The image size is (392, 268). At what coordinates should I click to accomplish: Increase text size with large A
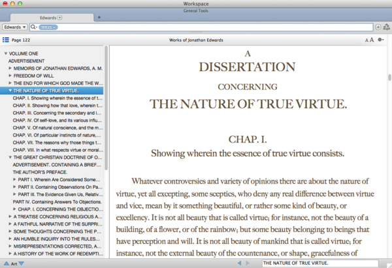point(372,40)
